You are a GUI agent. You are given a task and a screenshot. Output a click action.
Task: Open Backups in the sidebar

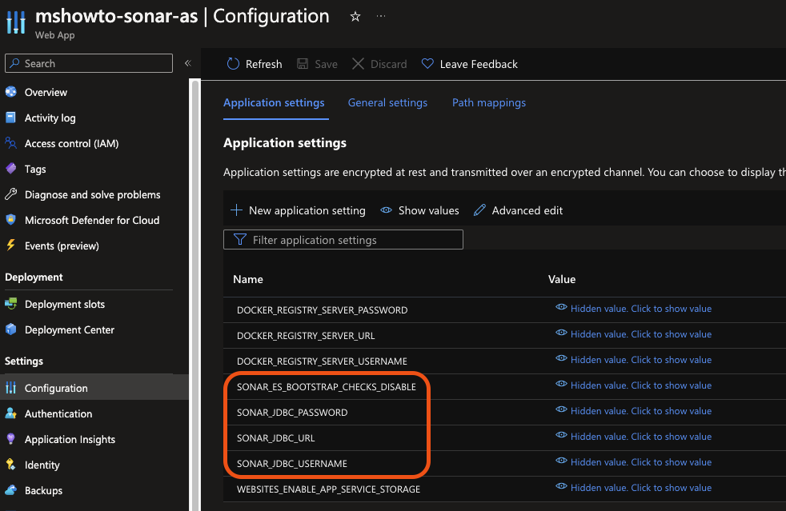click(43, 490)
